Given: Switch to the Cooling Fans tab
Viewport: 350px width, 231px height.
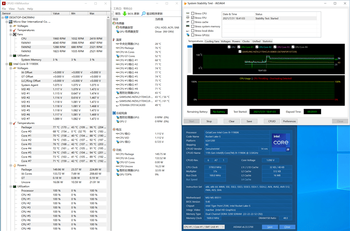Looking at the screenshot, I should tap(212, 41).
